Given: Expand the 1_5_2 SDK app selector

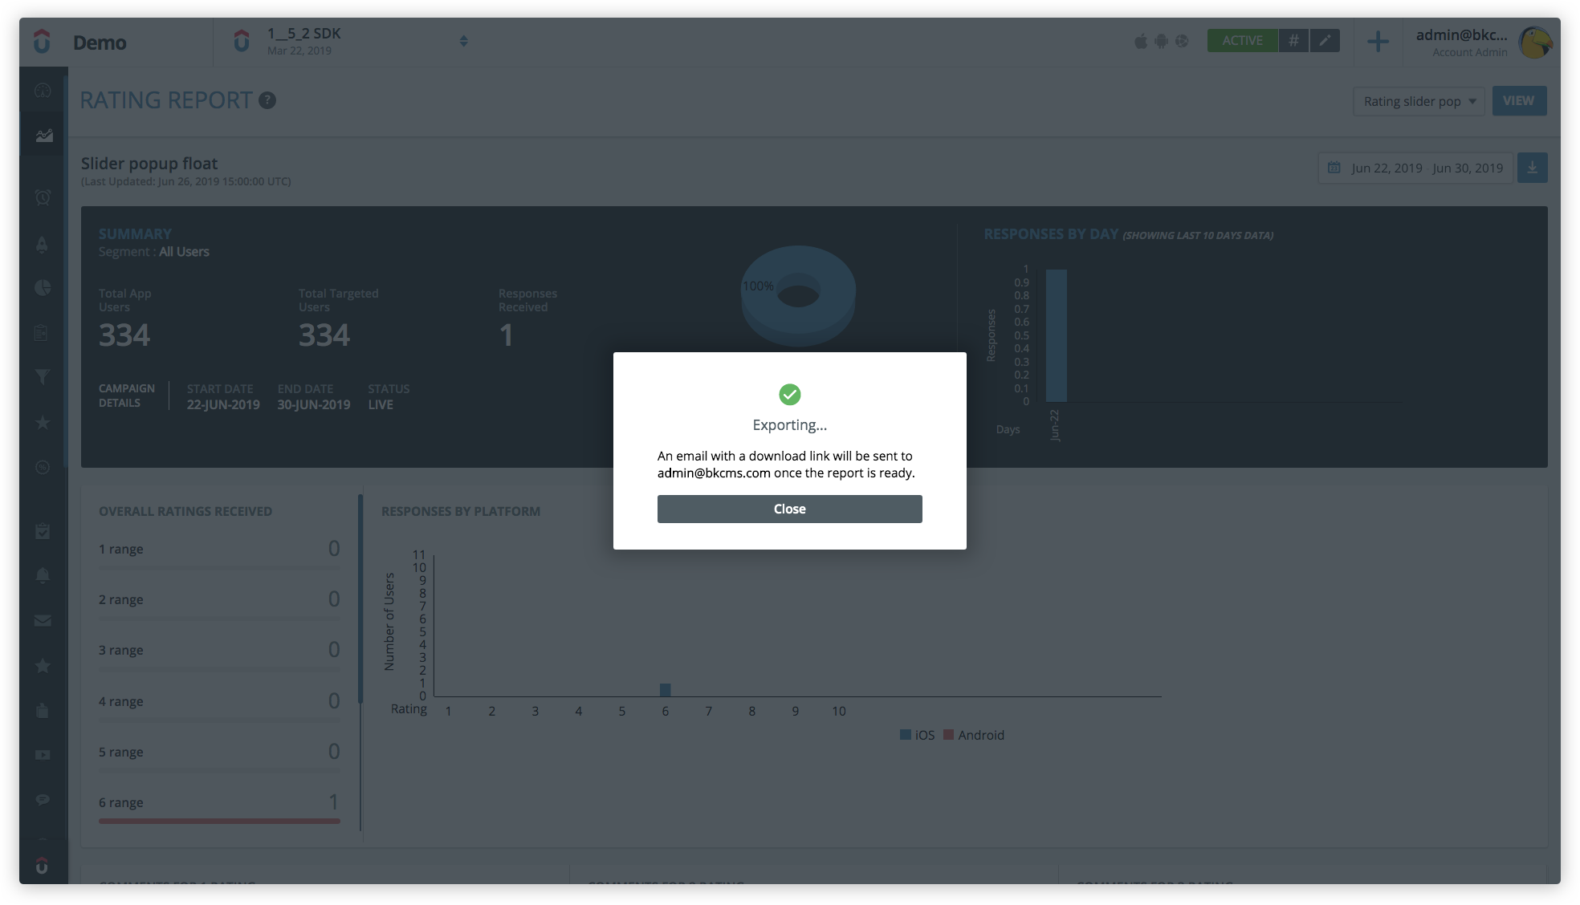Looking at the screenshot, I should click(x=463, y=41).
